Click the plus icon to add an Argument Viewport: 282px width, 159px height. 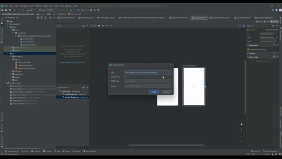(274, 45)
